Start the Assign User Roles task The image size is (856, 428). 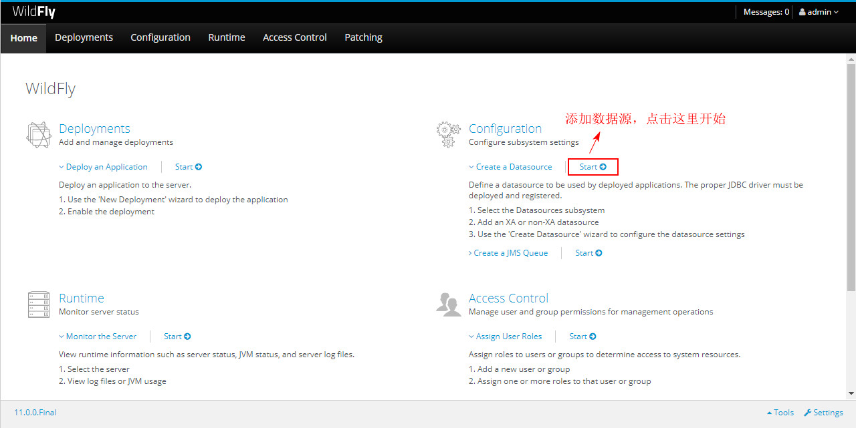pos(582,337)
